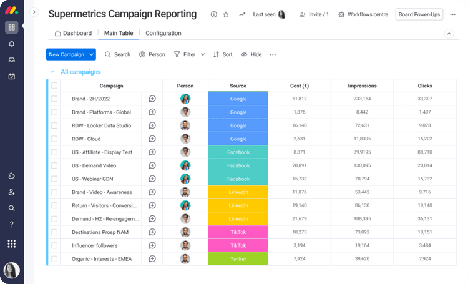This screenshot has width=468, height=284.
Task: Check ROW - Looker Data Studio checkbox
Action: coord(54,125)
